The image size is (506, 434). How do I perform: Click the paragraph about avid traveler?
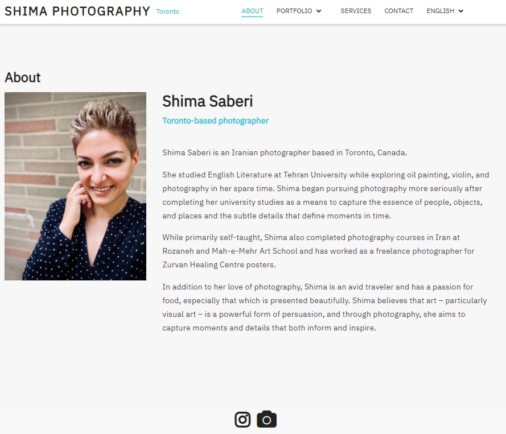coord(324,307)
